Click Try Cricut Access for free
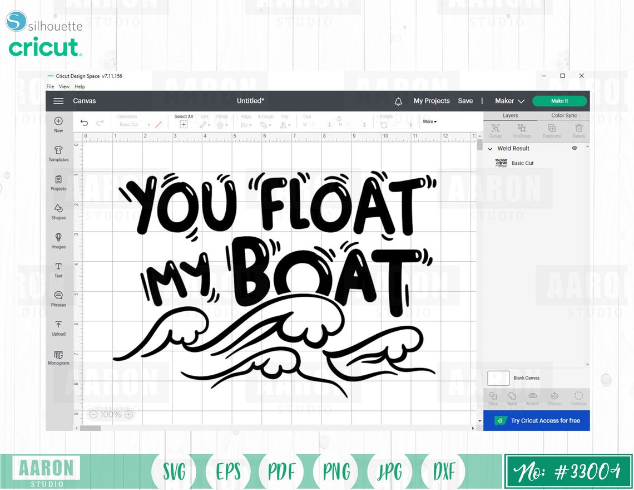This screenshot has height=490, width=634. pyautogui.click(x=537, y=421)
